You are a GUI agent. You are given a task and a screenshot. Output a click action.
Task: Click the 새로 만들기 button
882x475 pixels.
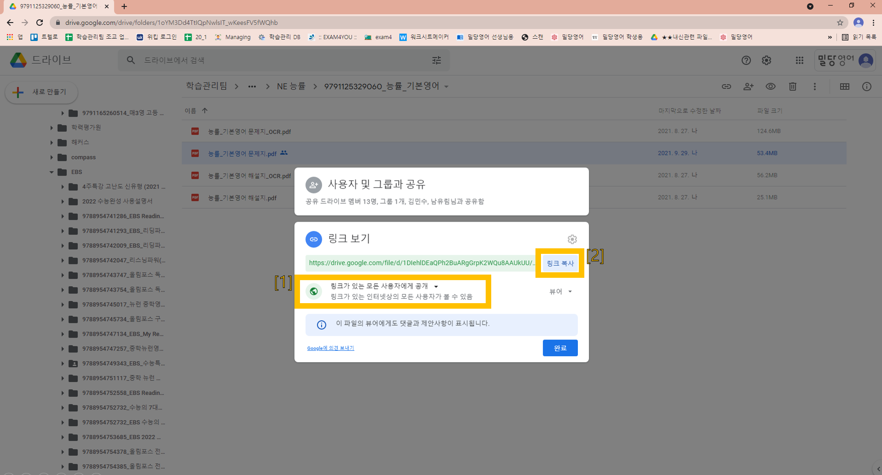pyautogui.click(x=41, y=92)
